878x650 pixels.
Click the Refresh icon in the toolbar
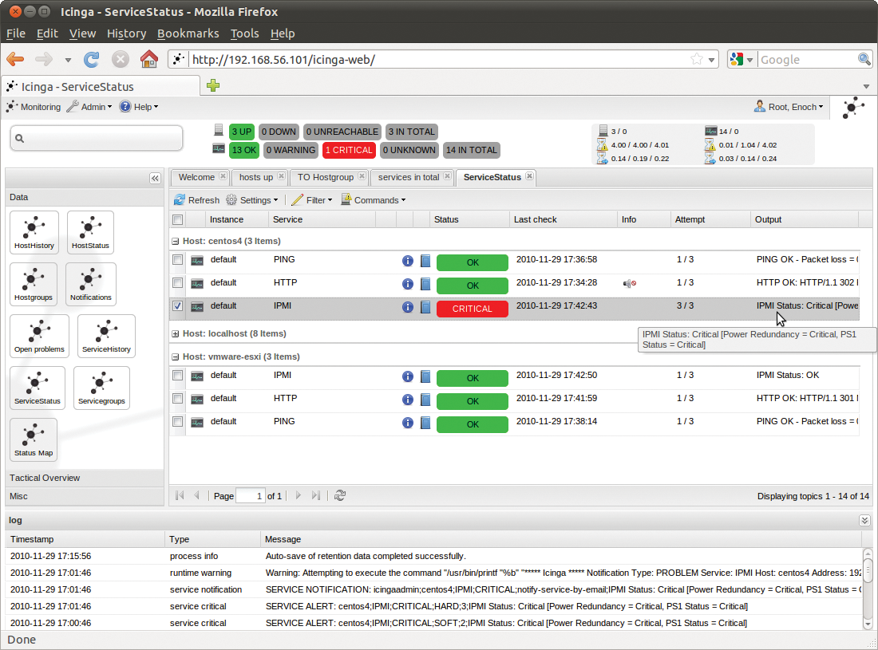(180, 199)
